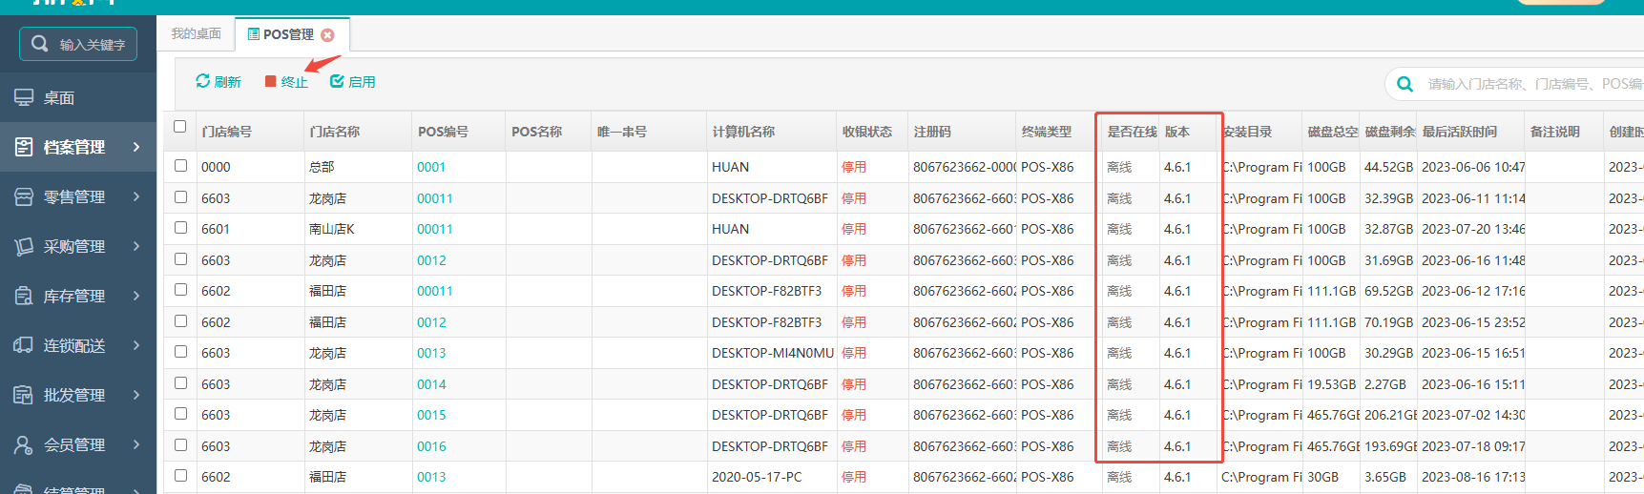Click the 连锁配送 sidebar icon
This screenshot has height=494, width=1644.
[24, 345]
